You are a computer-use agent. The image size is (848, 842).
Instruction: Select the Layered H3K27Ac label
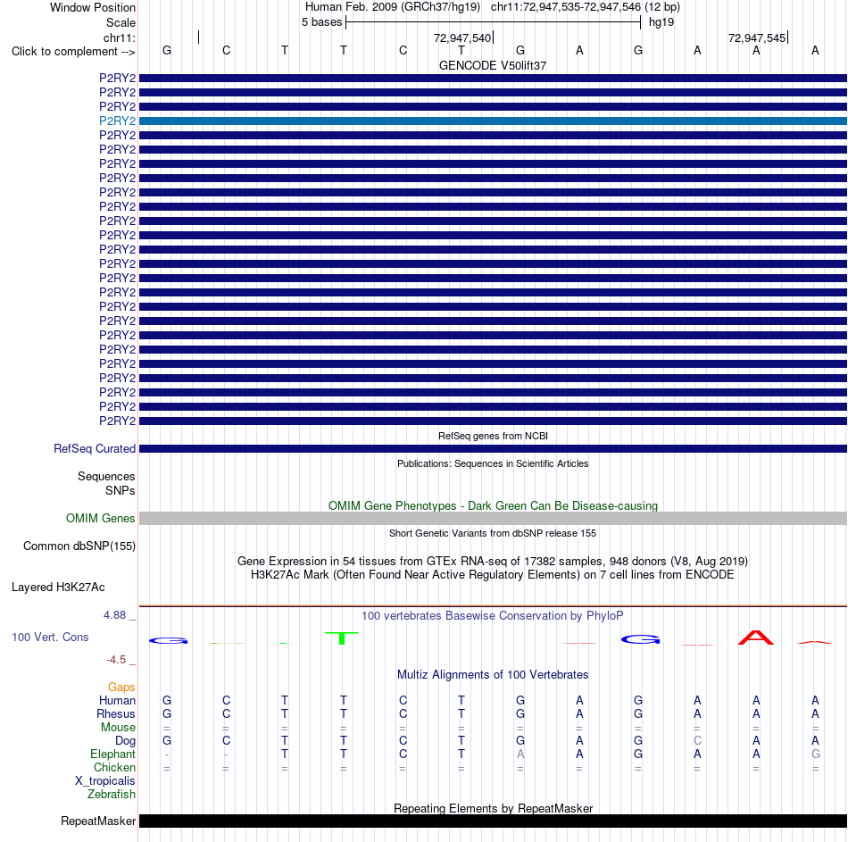pos(58,588)
